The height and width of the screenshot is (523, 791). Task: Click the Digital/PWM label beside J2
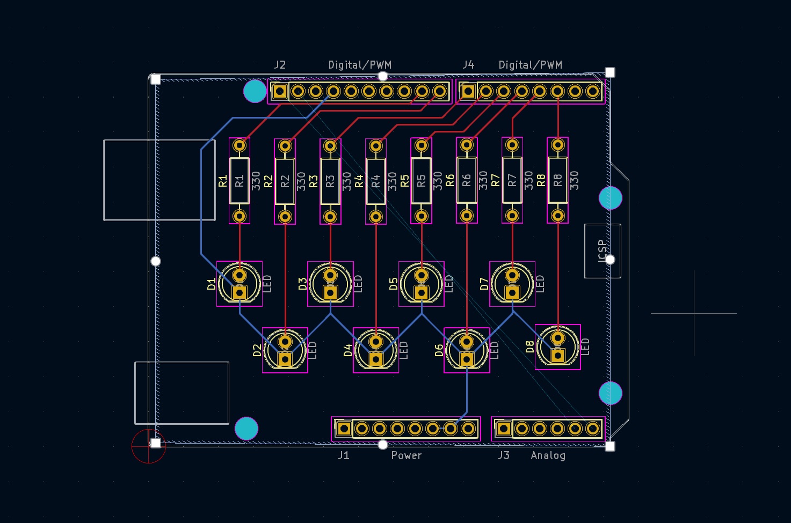[360, 65]
